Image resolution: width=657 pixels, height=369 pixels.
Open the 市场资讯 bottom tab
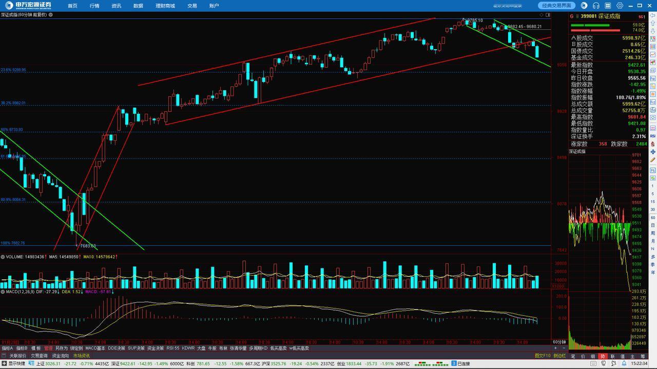81,356
